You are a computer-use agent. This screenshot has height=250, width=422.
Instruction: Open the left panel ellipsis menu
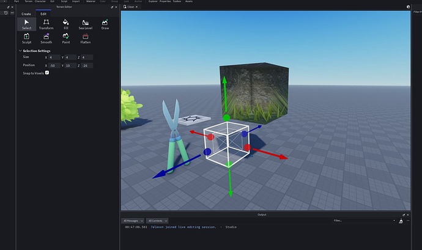tap(12, 13)
